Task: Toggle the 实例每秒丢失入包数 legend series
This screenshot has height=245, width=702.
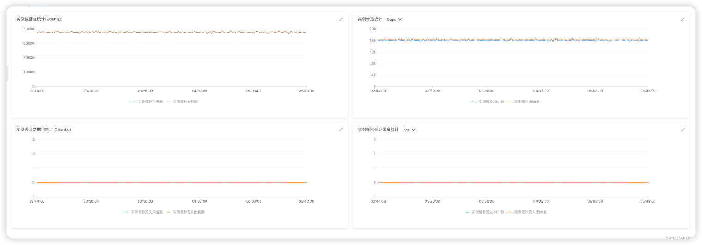Action: point(144,212)
